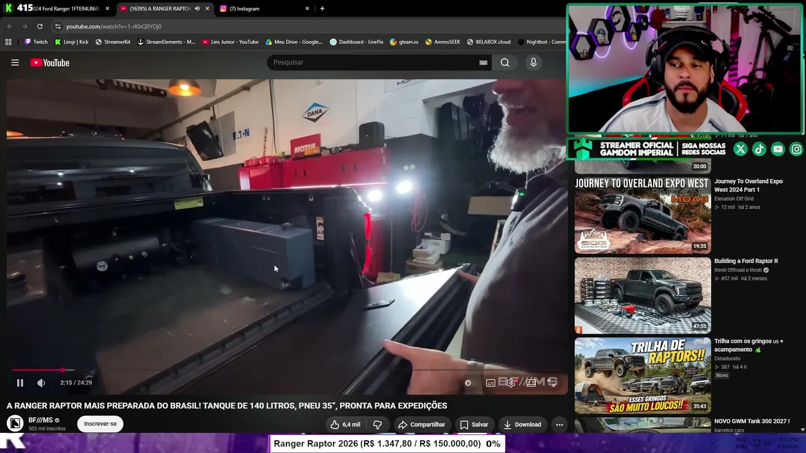
Task: Download the video using Download button
Action: point(523,425)
